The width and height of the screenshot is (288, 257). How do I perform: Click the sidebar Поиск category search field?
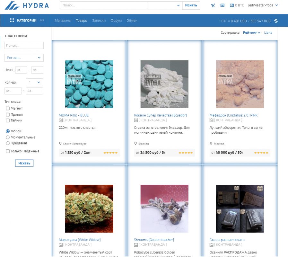pos(24,45)
